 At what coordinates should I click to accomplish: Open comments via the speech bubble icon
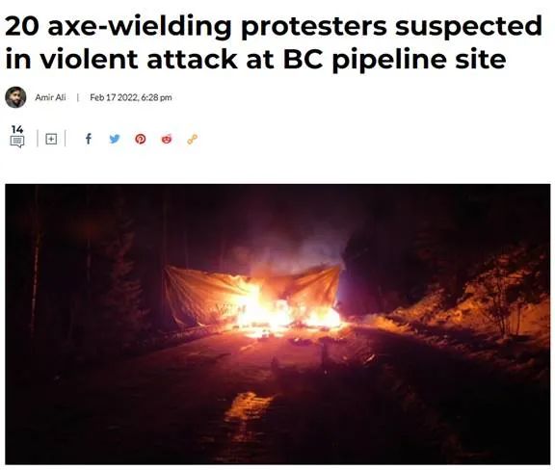[x=17, y=142]
